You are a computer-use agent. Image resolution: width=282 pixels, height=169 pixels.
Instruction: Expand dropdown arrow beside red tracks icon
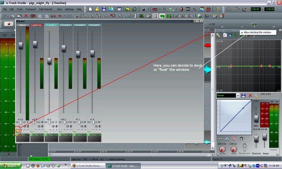click(160, 9)
